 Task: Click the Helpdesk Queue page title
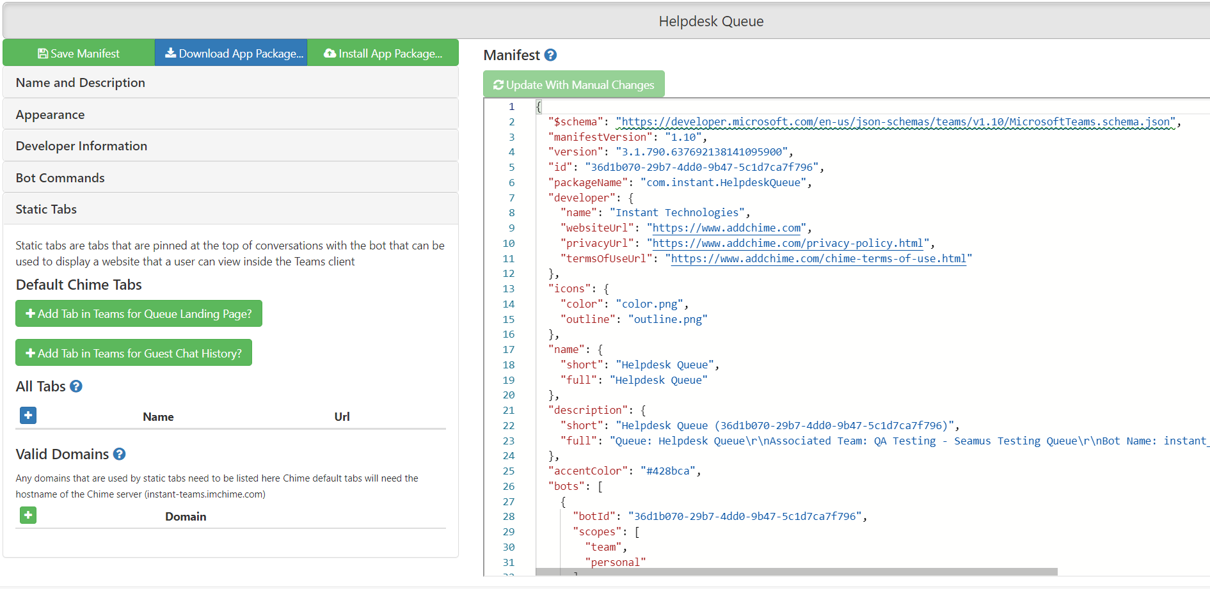pyautogui.click(x=711, y=21)
